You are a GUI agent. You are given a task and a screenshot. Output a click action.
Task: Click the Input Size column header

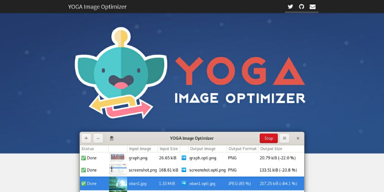tap(169, 149)
